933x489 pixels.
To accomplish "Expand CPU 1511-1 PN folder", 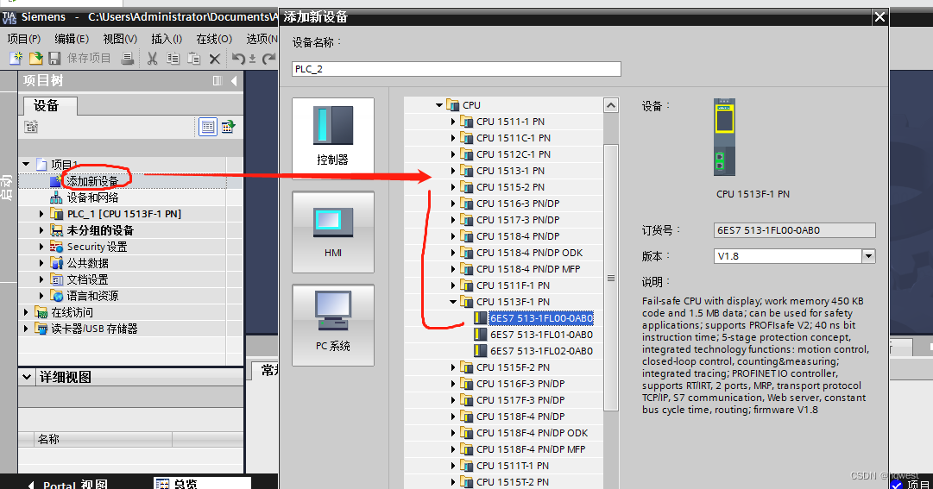I will coord(453,122).
